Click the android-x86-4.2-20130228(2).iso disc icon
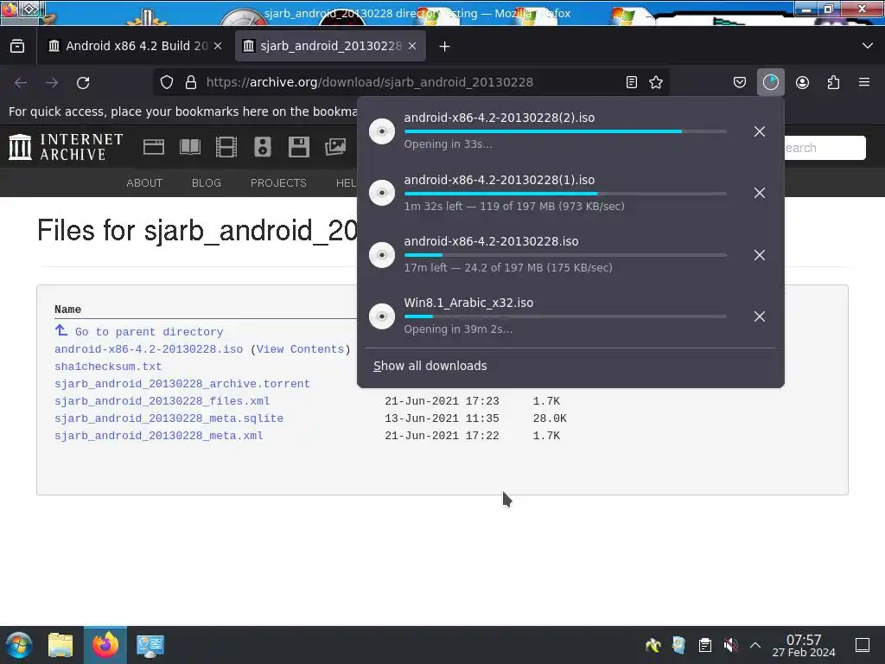Screen dimensions: 885x664 (382, 131)
